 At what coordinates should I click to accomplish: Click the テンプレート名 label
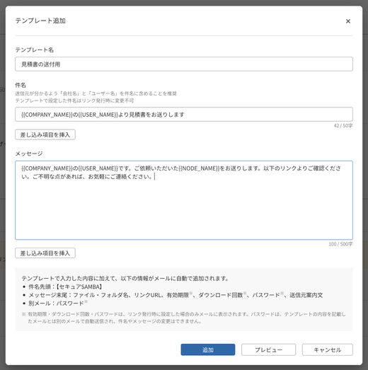(35, 50)
